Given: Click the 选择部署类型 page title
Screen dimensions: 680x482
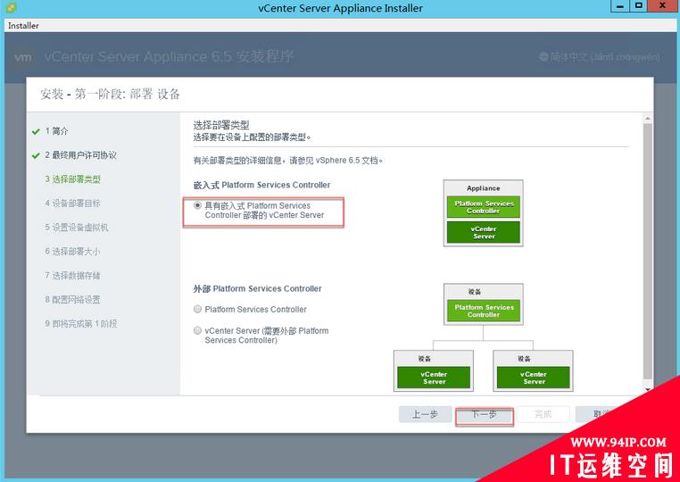Looking at the screenshot, I should 221,125.
